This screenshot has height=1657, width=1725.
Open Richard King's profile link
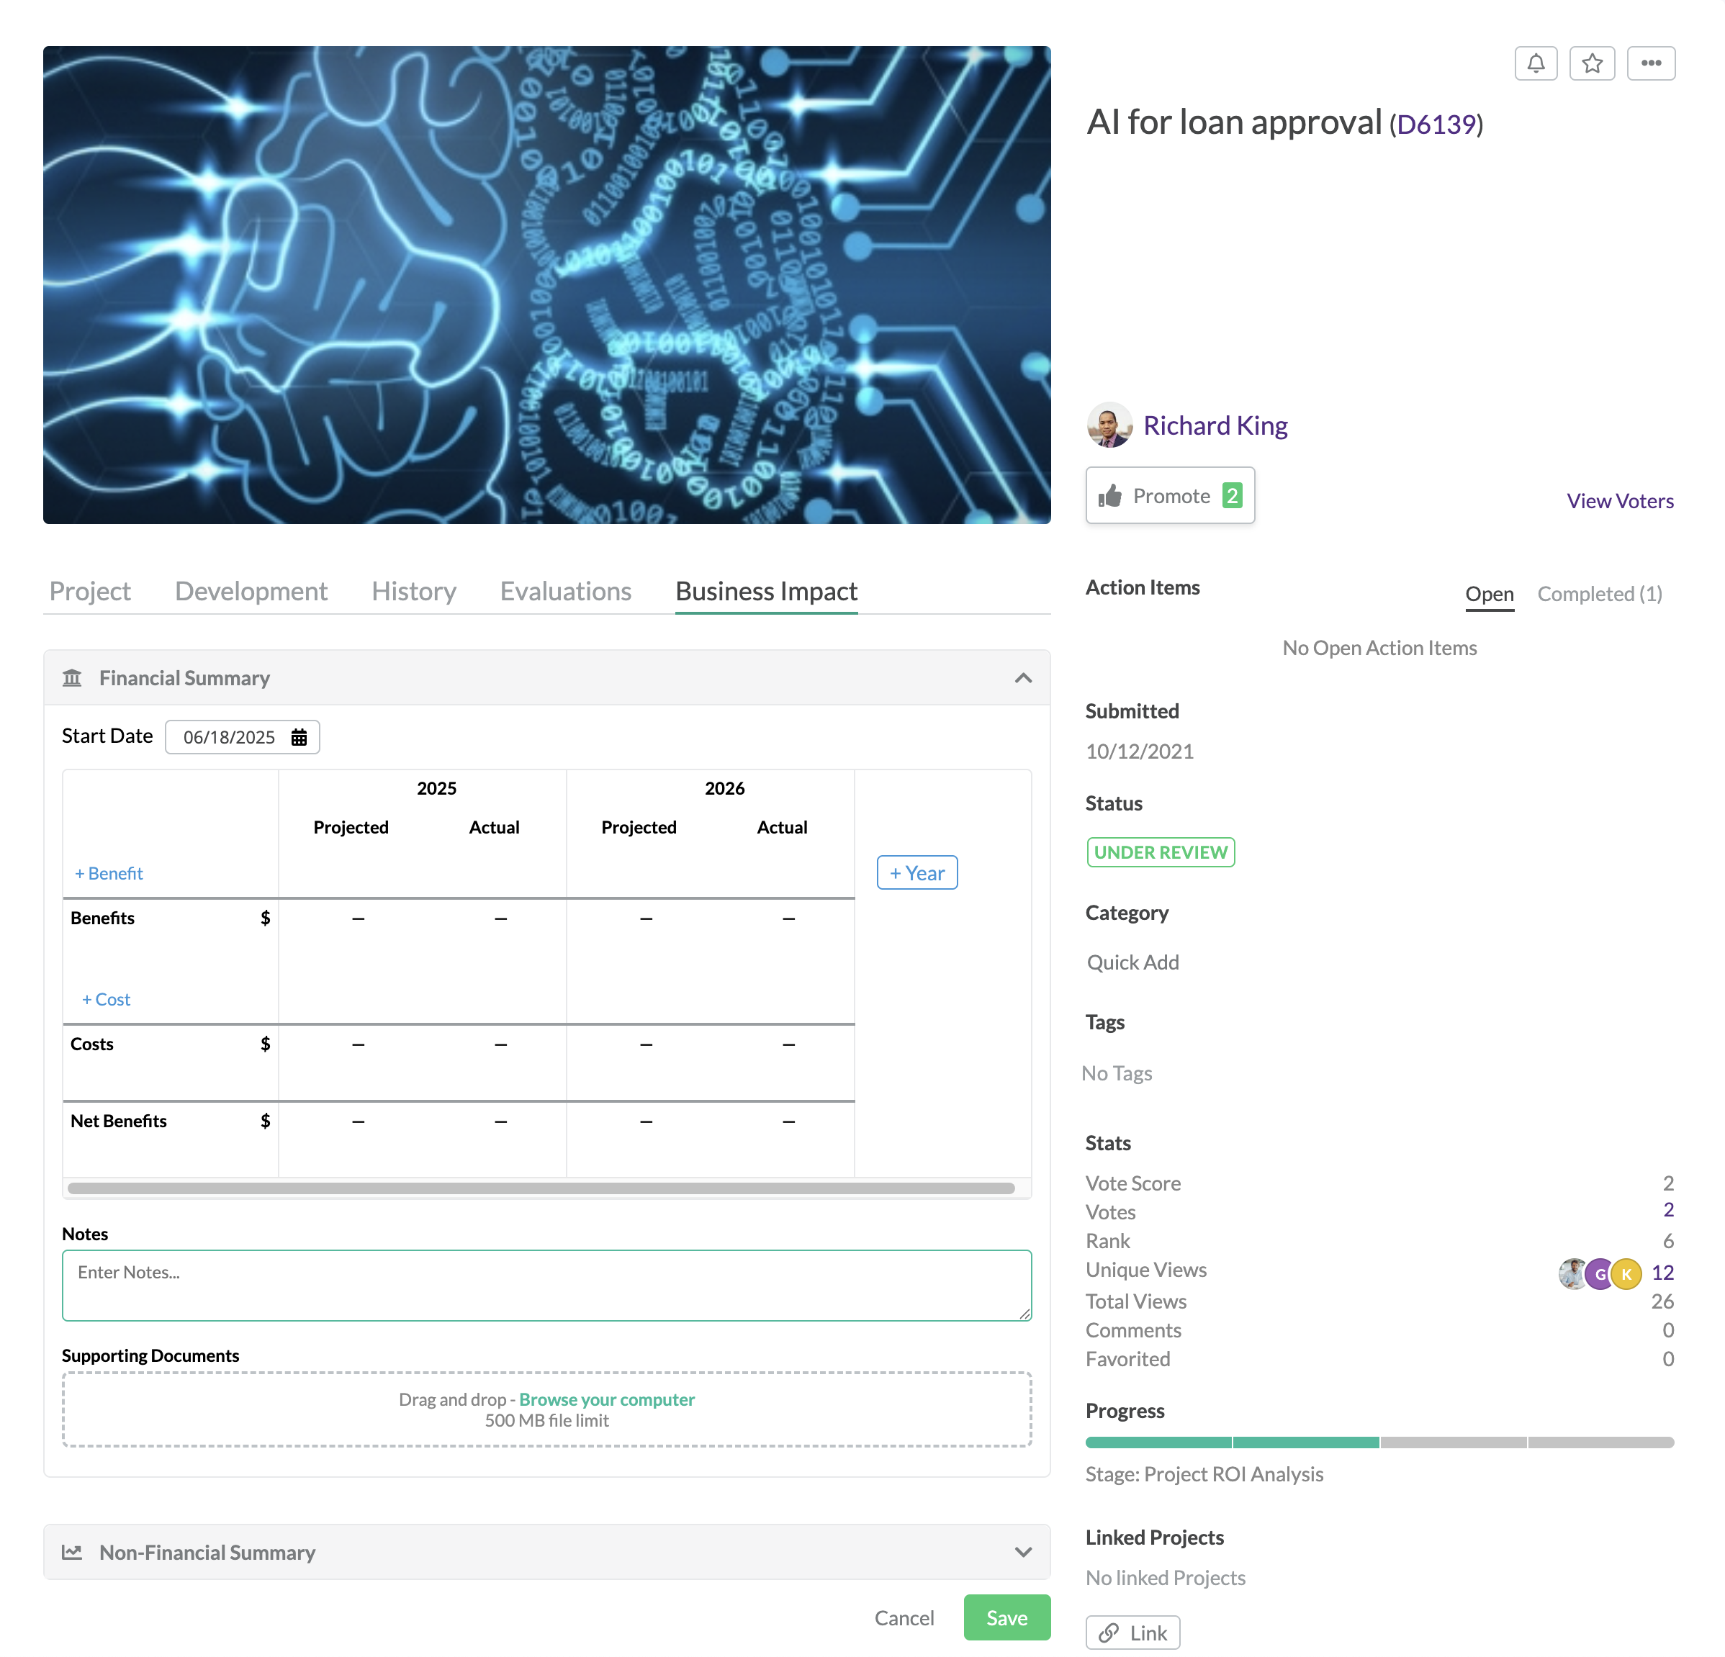1215,425
